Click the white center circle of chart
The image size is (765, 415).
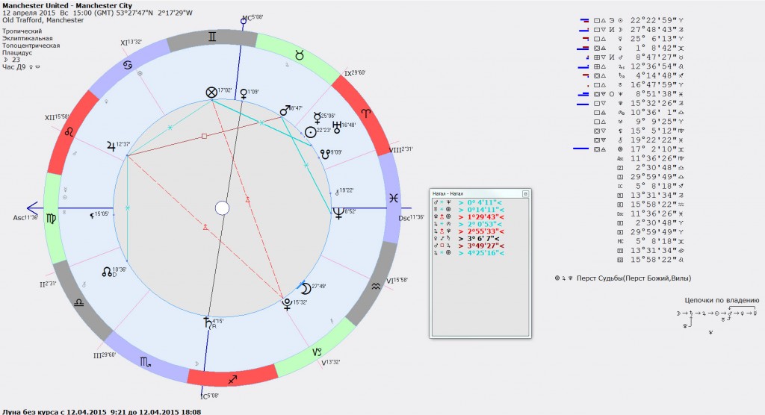[222, 208]
